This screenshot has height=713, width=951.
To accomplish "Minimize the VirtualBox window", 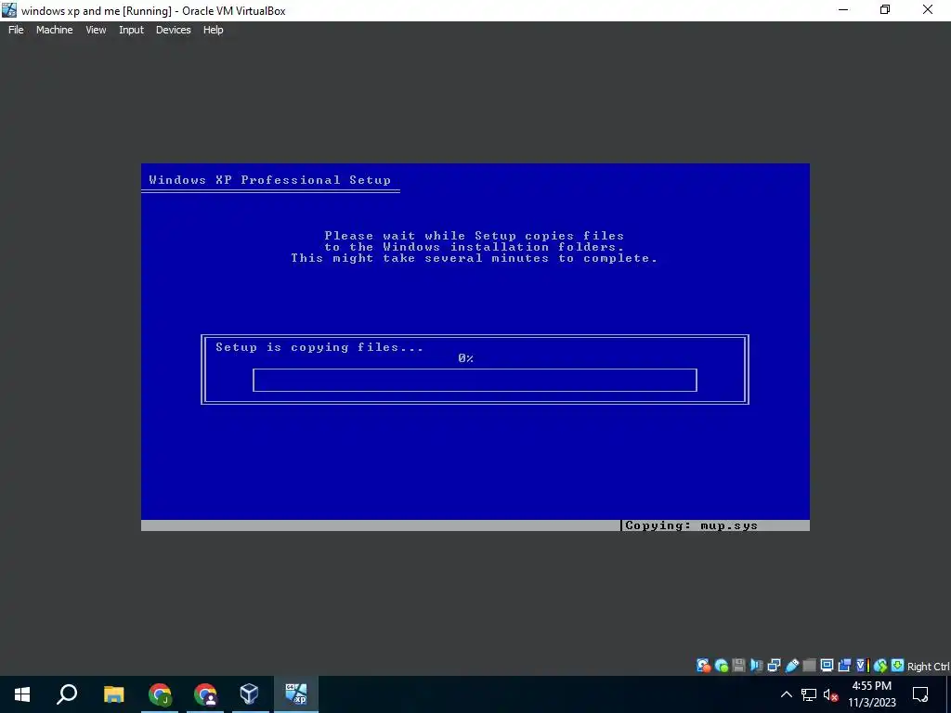I will pos(843,9).
